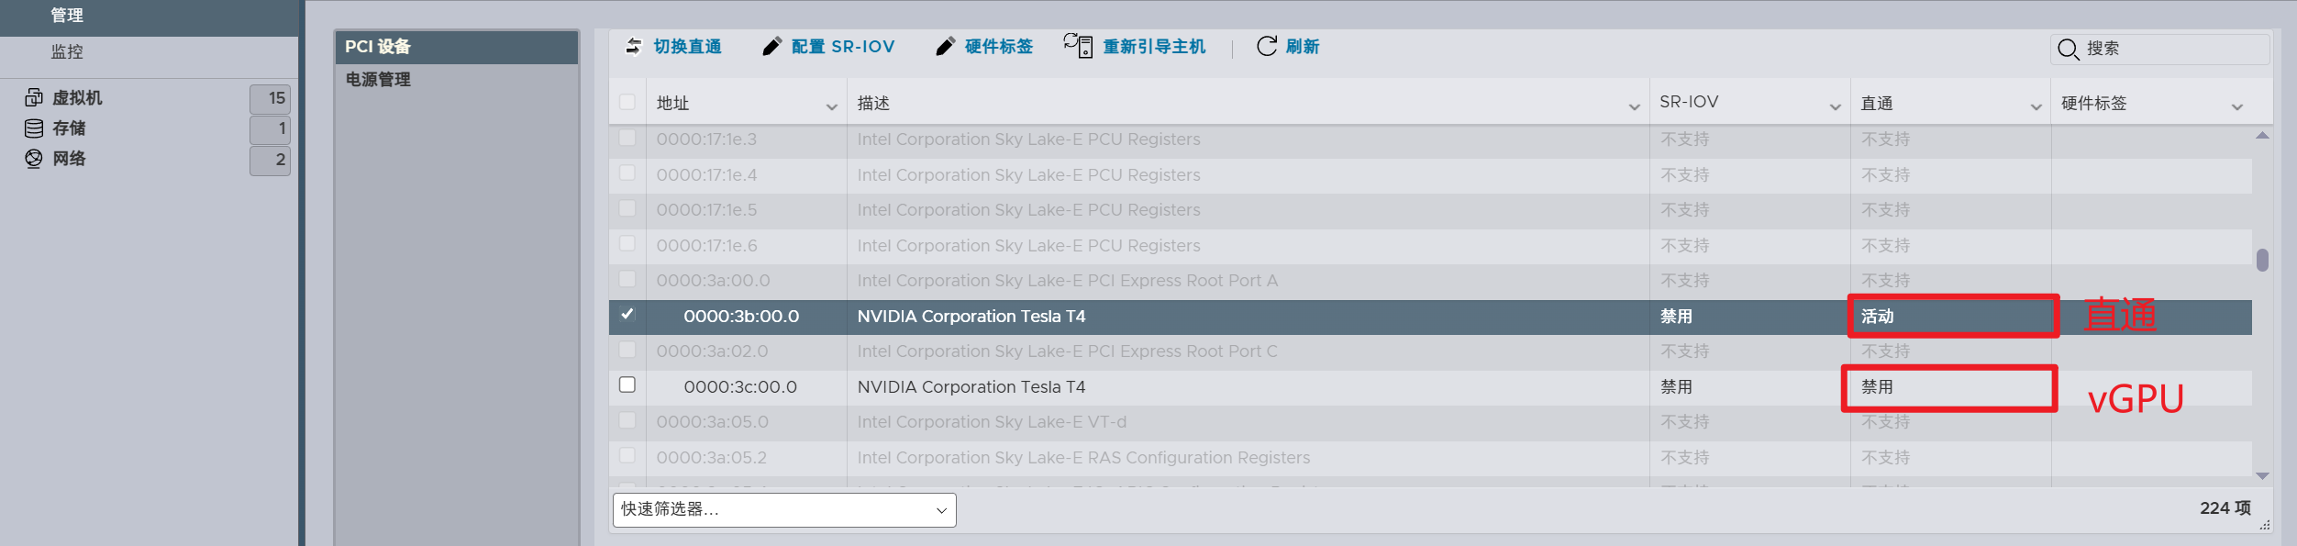Click the storage icon in sidebar

point(34,128)
